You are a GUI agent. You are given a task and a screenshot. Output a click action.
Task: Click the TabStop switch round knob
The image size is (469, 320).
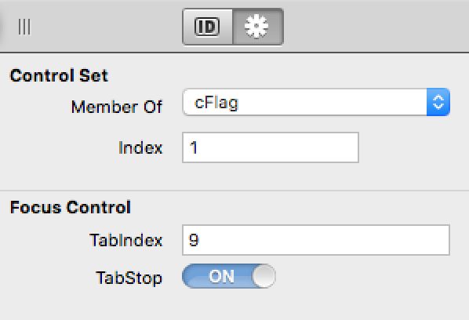point(264,276)
